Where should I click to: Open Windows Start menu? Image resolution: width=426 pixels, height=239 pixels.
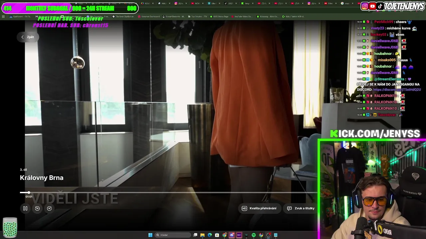tap(150, 235)
